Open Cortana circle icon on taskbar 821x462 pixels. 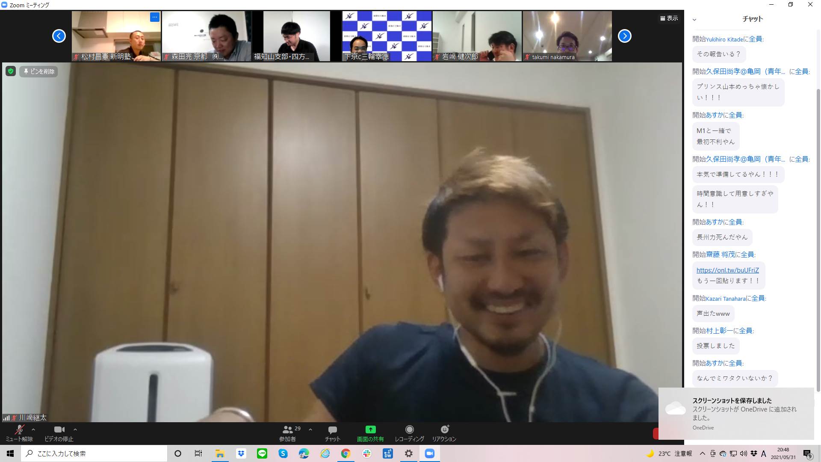(x=178, y=453)
